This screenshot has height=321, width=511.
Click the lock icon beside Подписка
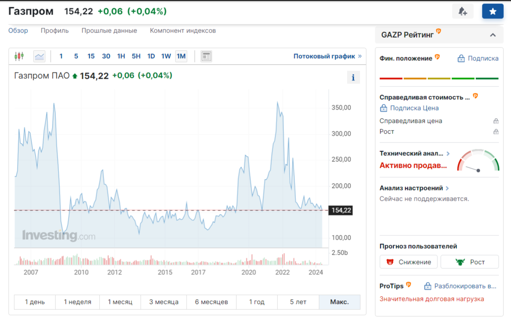[x=461, y=59]
